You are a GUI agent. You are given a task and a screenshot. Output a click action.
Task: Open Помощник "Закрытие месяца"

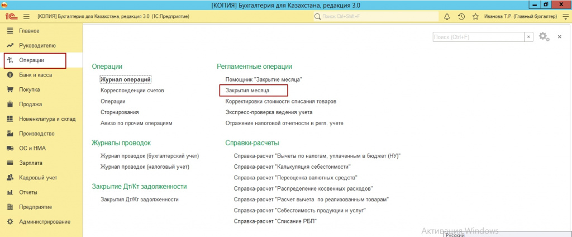(264, 79)
